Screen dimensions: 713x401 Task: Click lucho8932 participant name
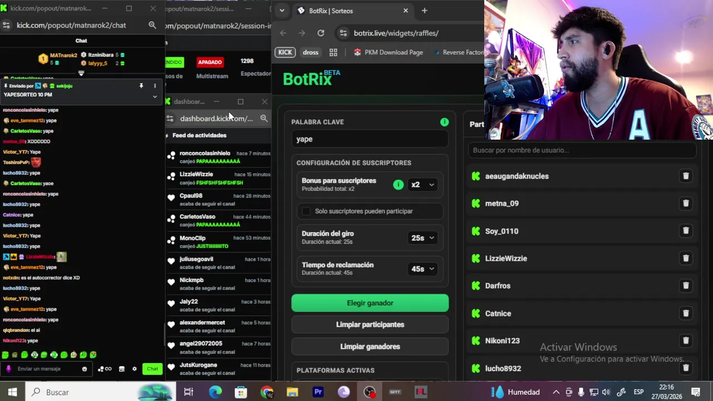coord(503,368)
